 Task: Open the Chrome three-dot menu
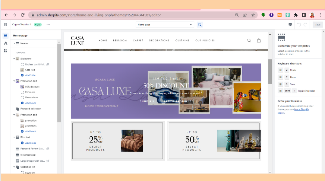tap(320, 15)
